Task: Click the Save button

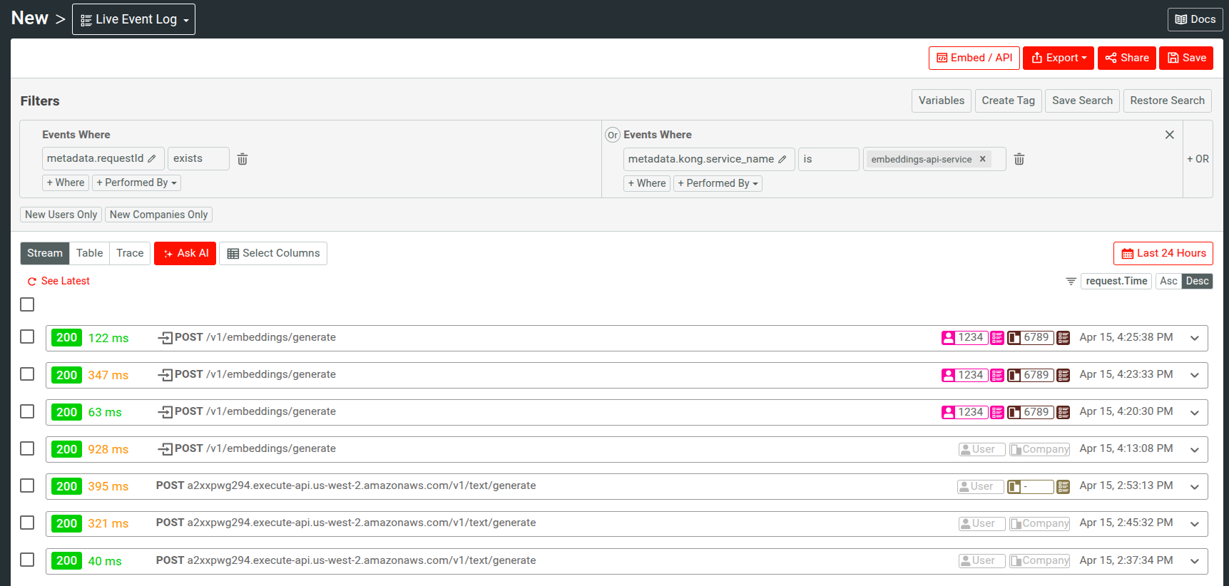Action: [x=1186, y=58]
